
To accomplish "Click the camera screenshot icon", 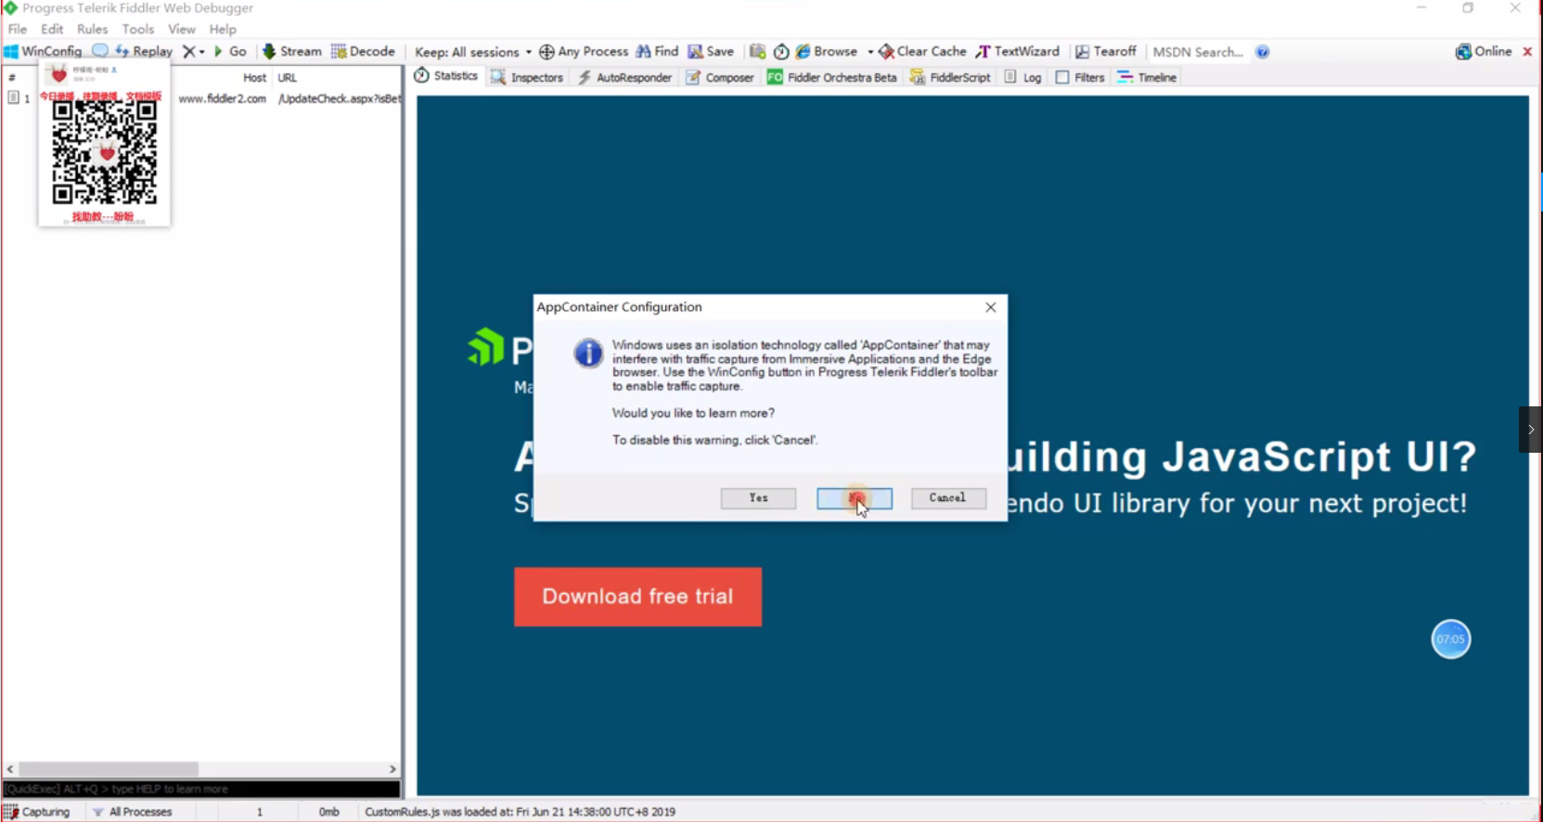I will tap(758, 51).
